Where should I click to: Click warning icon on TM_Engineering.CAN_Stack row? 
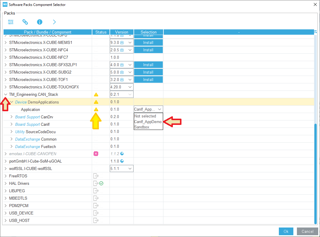pyautogui.click(x=96, y=94)
